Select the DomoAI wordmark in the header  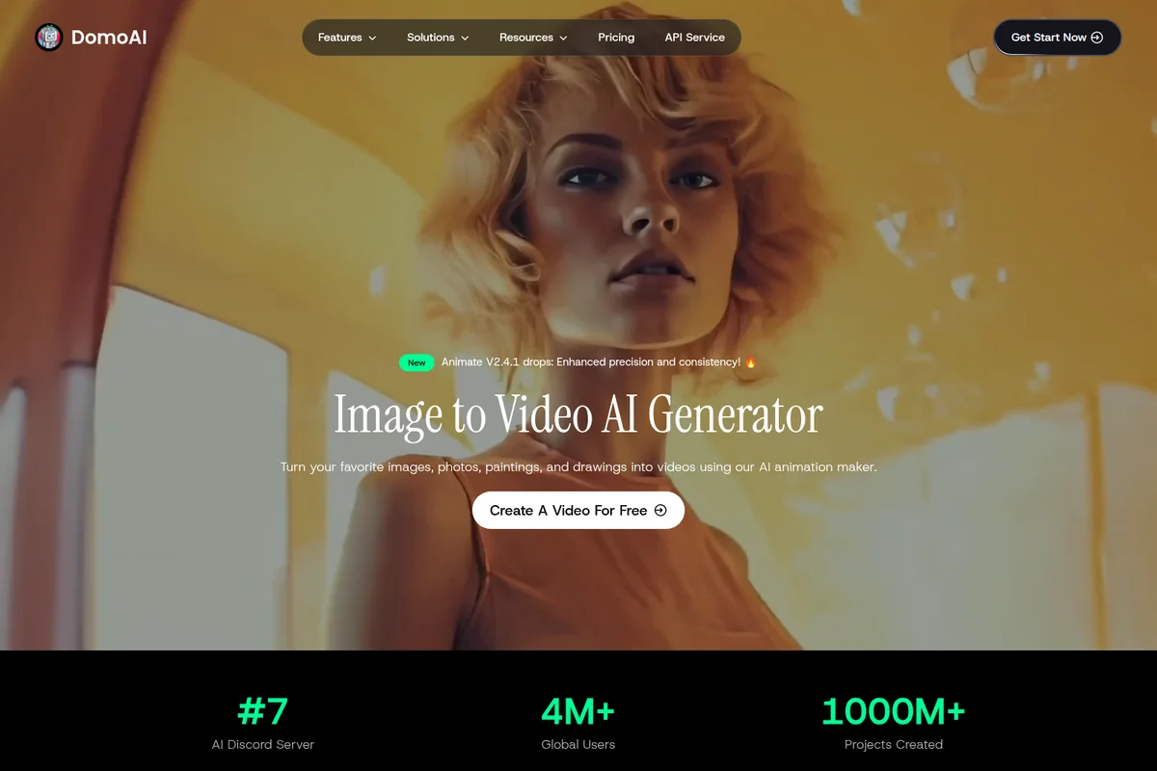coord(108,37)
